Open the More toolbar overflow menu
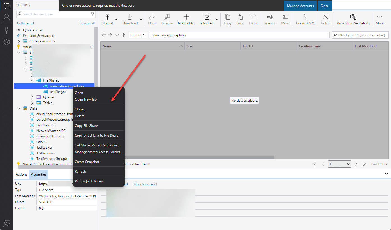 [x=380, y=19]
